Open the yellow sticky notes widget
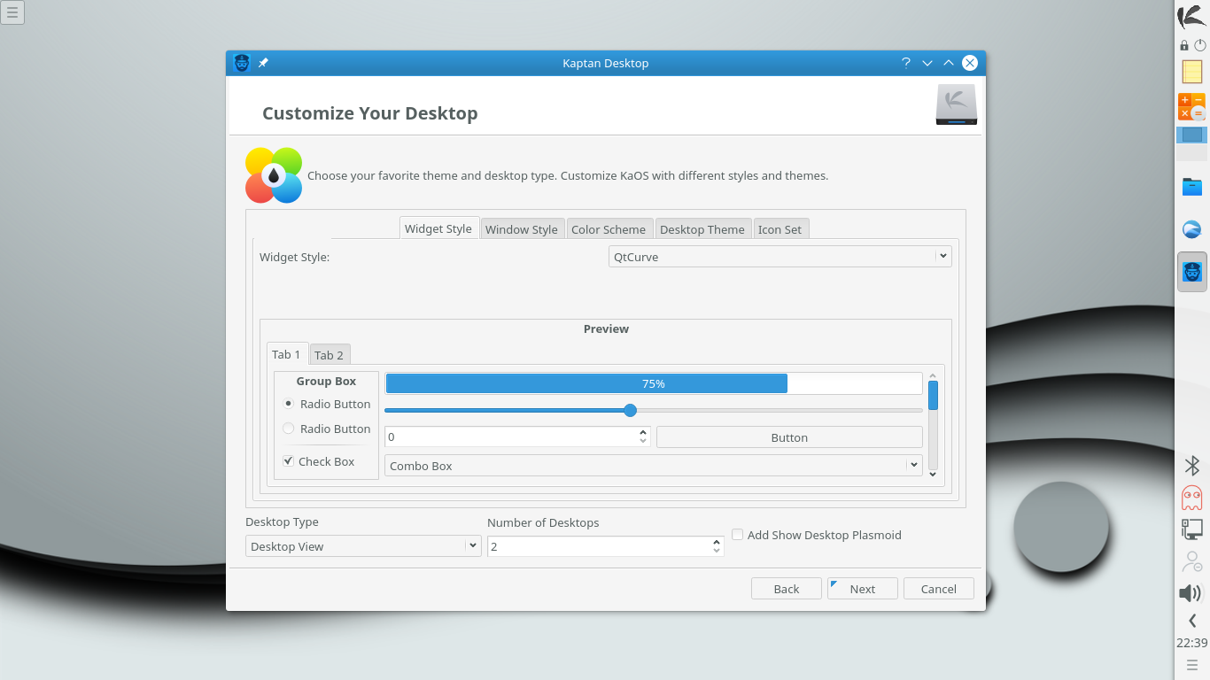The height and width of the screenshot is (680, 1210). (1192, 72)
